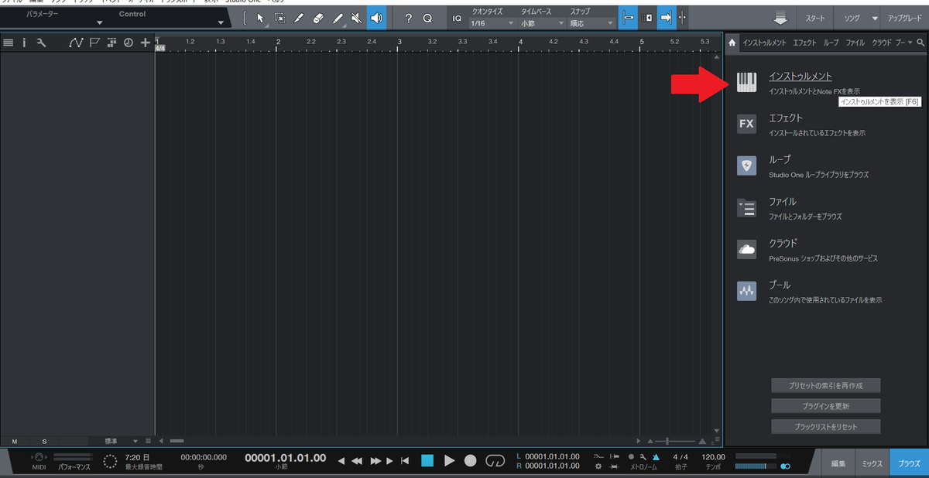The width and height of the screenshot is (929, 478).
Task: Toggle the loop button in transport
Action: point(495,460)
